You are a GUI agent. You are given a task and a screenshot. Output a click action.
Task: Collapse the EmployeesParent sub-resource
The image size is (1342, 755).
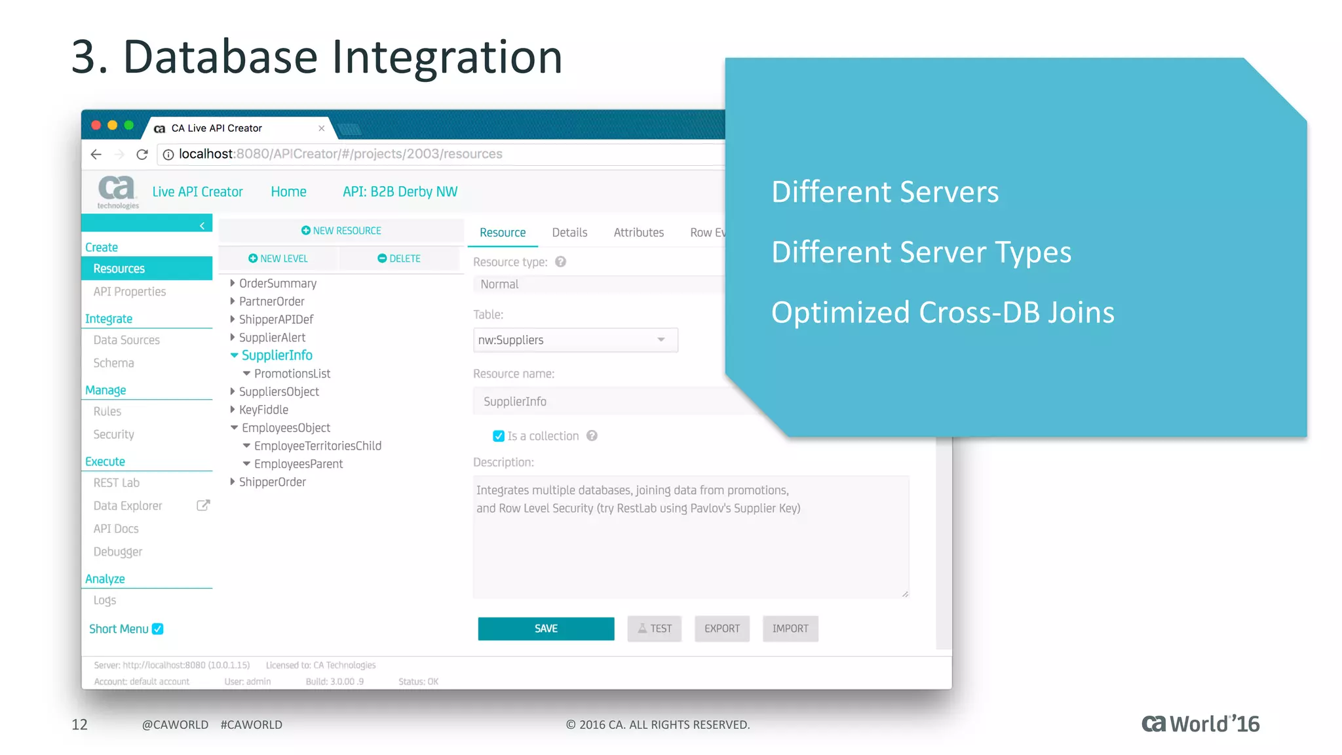(246, 464)
